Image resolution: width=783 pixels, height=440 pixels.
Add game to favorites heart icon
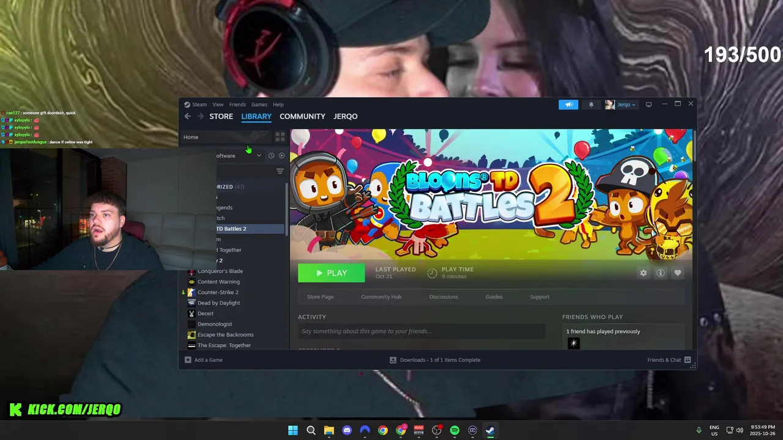click(x=677, y=273)
